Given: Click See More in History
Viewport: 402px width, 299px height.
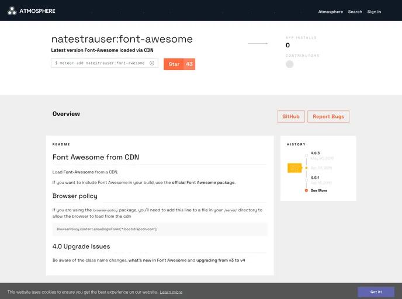Looking at the screenshot, I should tap(318, 190).
